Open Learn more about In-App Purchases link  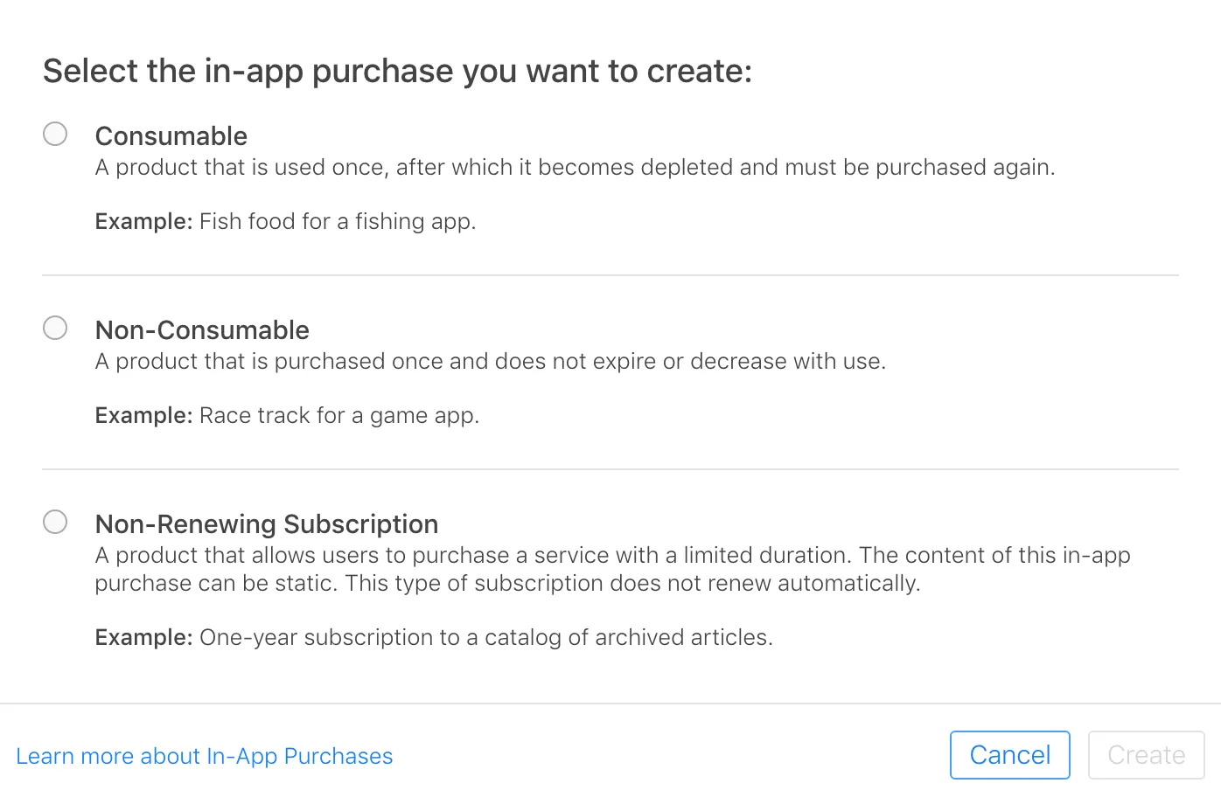[205, 756]
